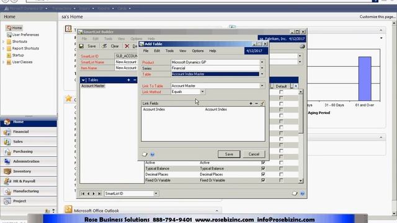Click the printer icon in SmartList Builder

(302, 46)
